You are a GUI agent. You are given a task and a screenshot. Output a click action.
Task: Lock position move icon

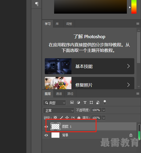click(x=67, y=117)
